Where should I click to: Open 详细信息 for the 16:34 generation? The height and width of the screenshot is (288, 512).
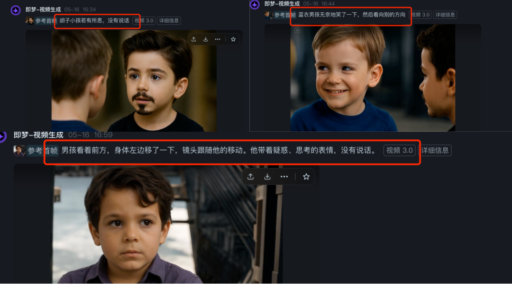(169, 21)
